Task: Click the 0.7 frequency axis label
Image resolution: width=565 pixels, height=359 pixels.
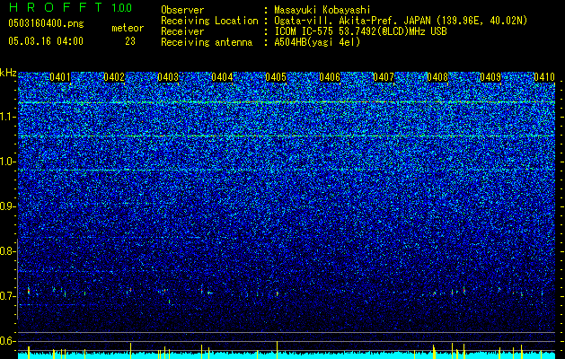Action: coord(8,296)
